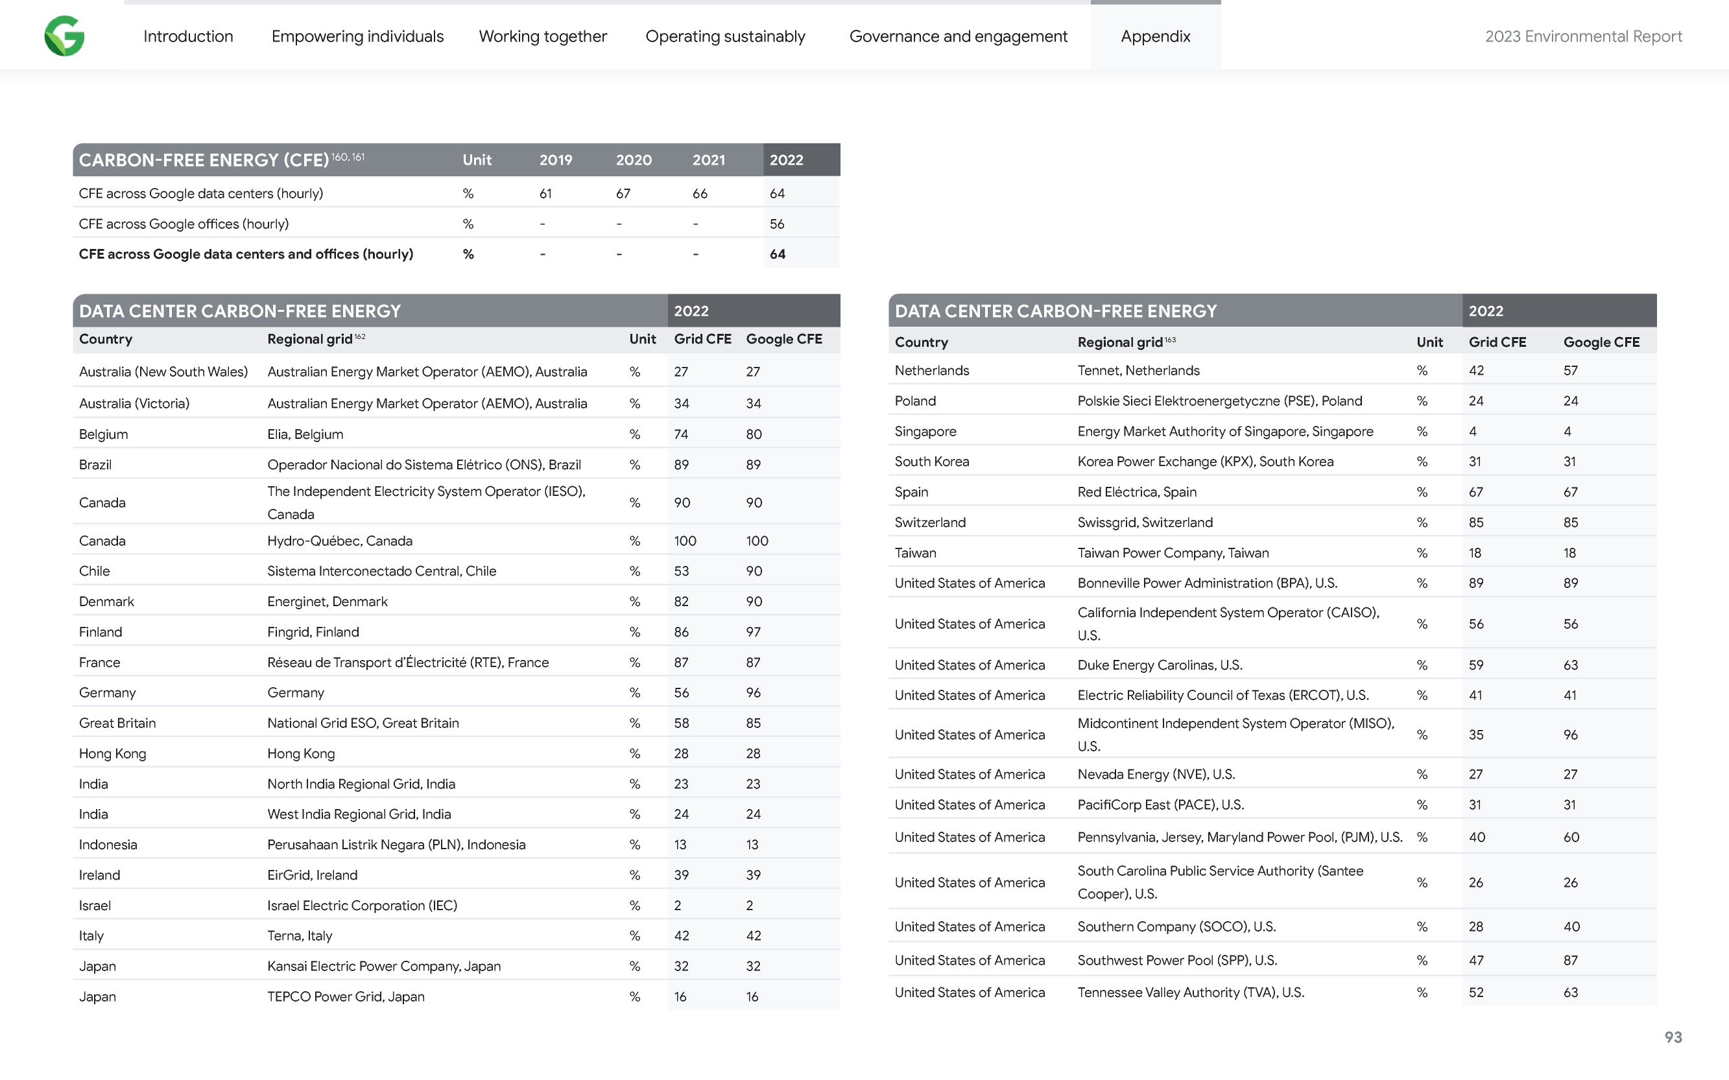Click PacifiCorp East (PACE), U.S.
The height and width of the screenshot is (1080, 1729).
tap(1160, 805)
